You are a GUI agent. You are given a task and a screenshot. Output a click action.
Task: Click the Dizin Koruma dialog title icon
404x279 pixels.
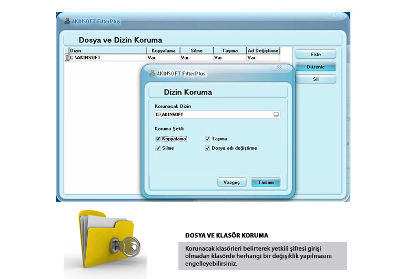point(152,73)
